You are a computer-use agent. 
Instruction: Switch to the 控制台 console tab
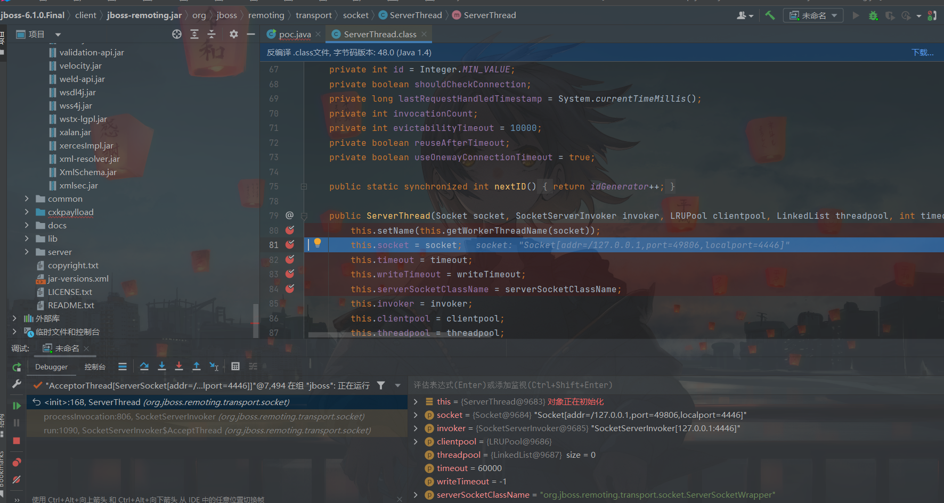point(95,367)
